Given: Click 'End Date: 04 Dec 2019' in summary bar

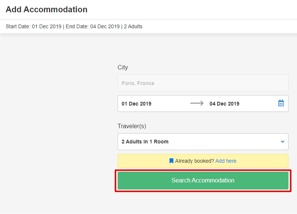Looking at the screenshot, I should coord(92,26).
